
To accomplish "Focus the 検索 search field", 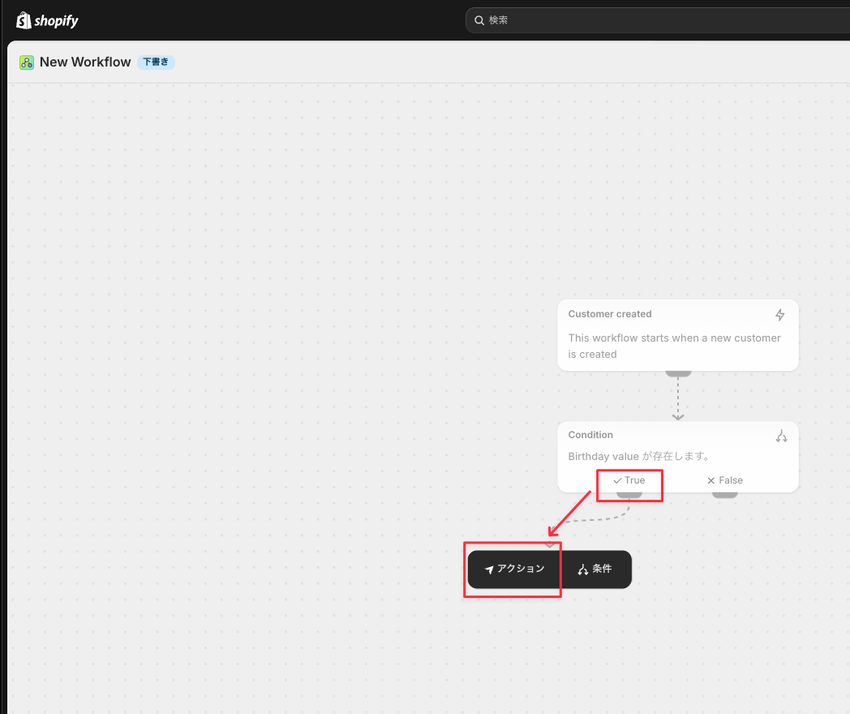I will tap(658, 20).
